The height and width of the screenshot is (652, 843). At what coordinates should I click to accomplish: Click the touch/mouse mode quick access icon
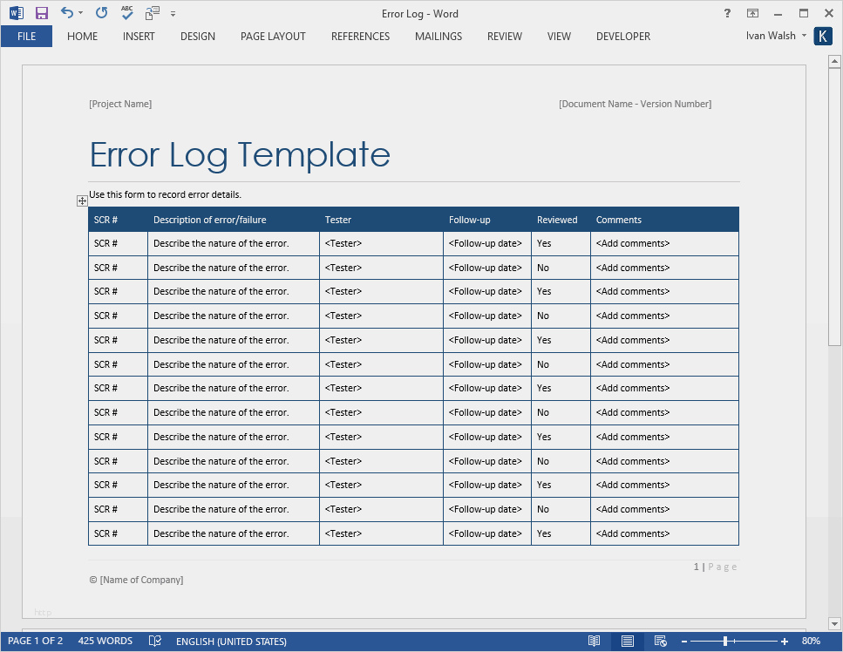pos(153,13)
